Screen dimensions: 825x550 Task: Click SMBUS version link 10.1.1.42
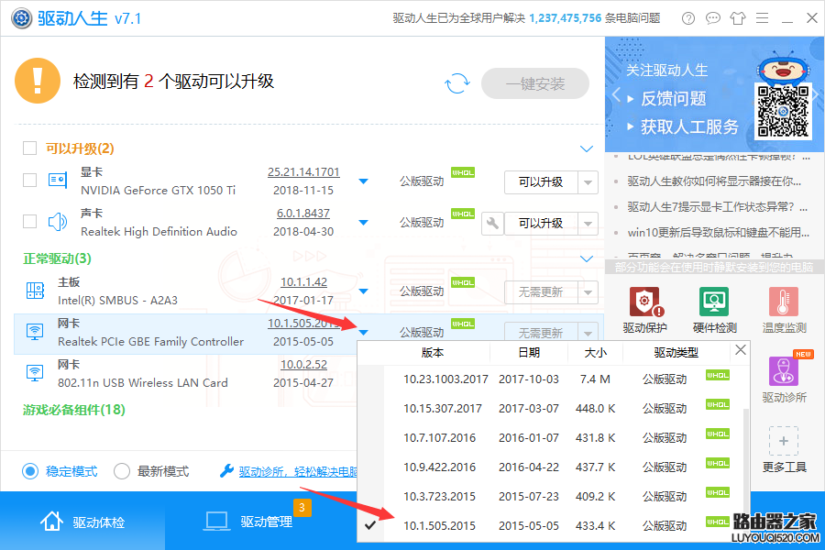click(303, 282)
